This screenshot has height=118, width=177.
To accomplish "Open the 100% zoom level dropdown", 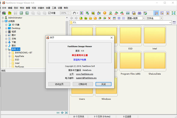I will pos(70,13).
